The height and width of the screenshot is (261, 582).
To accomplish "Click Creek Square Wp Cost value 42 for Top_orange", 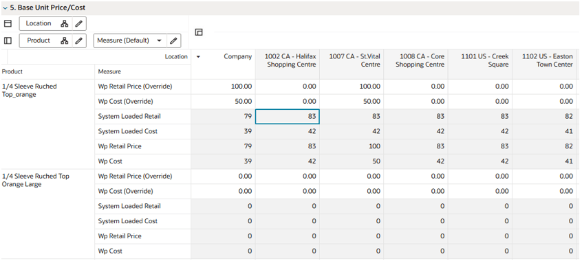I will pyautogui.click(x=480, y=161).
